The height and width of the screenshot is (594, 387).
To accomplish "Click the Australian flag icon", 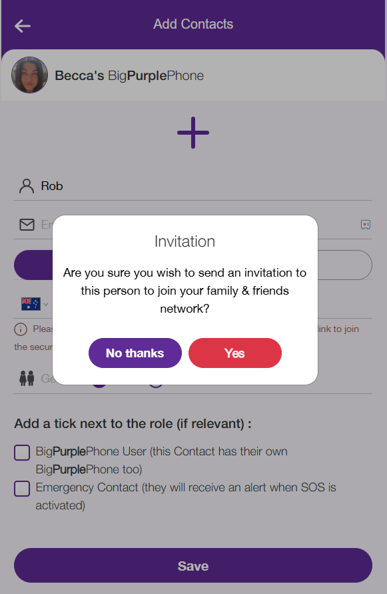I will pos(31,304).
